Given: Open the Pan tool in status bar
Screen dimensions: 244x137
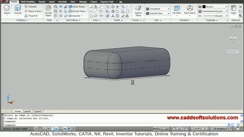Looking at the screenshot, I should [173, 129].
